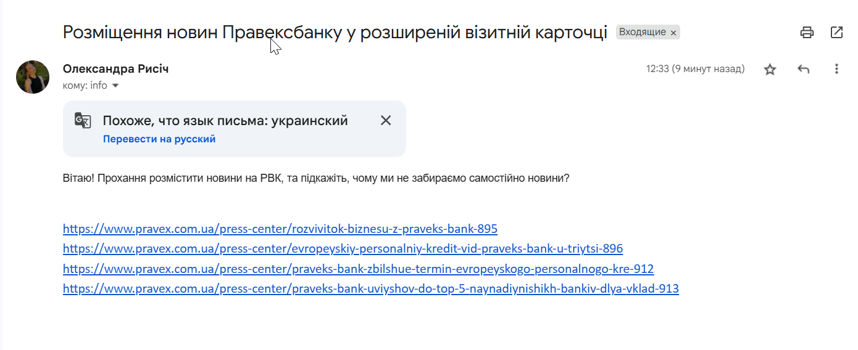Remove the Входящие label with its x
This screenshot has width=858, height=350.
(673, 33)
